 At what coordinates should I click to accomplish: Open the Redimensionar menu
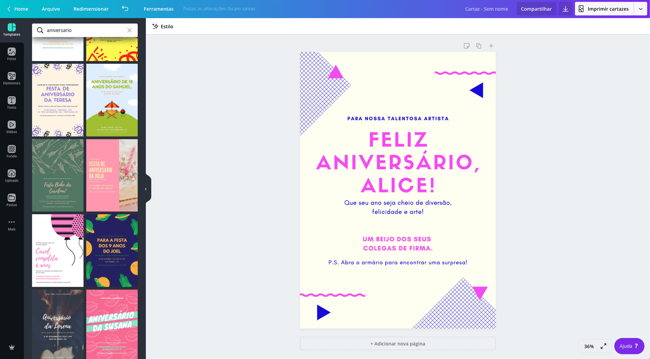tap(91, 9)
